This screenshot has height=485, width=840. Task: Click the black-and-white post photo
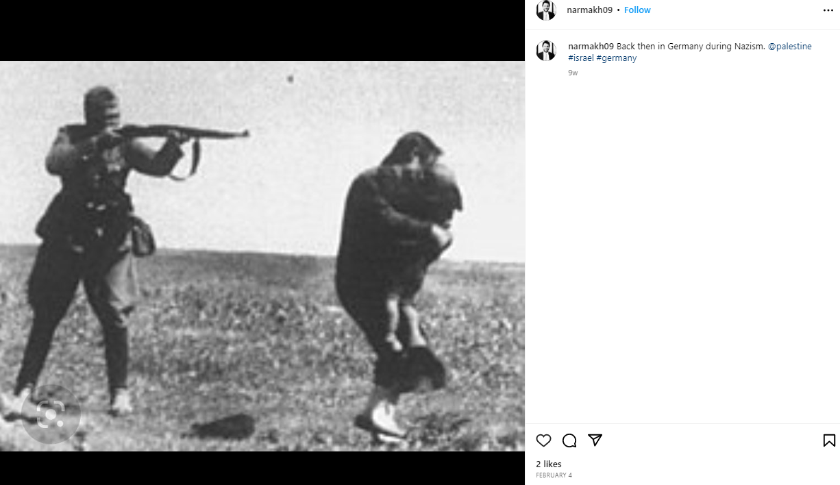point(262,256)
